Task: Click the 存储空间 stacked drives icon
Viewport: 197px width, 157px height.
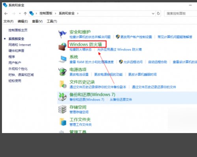Action: point(62,109)
